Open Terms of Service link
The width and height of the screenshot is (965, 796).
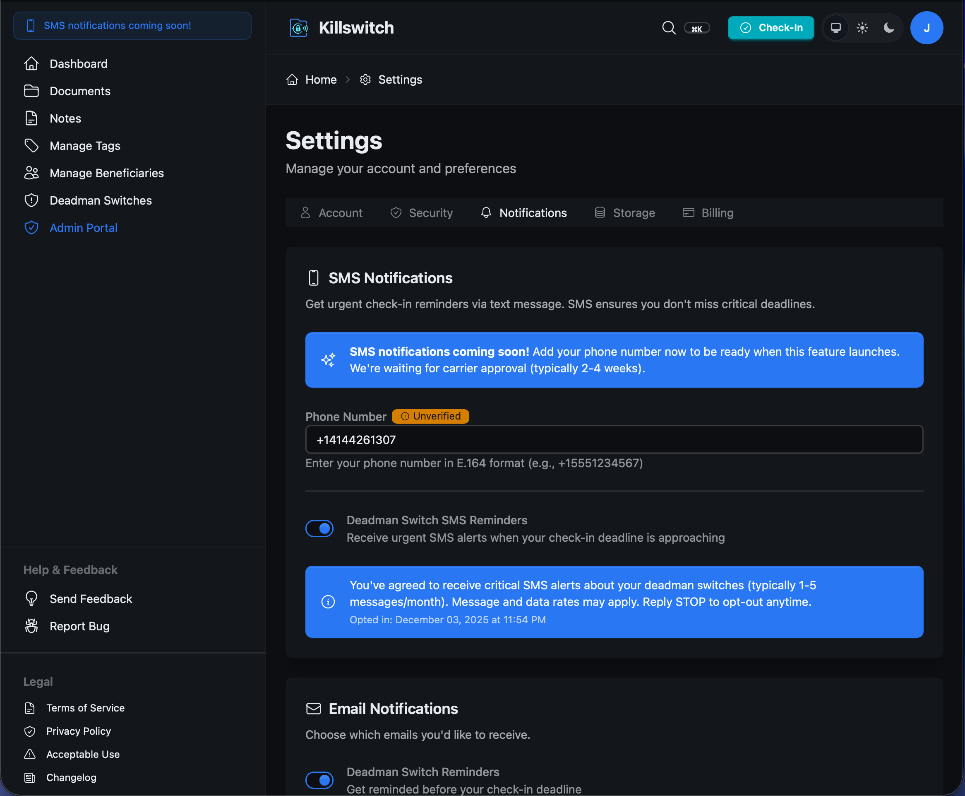86,708
